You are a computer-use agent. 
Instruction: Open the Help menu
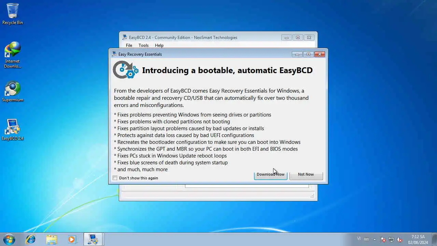[x=159, y=45]
